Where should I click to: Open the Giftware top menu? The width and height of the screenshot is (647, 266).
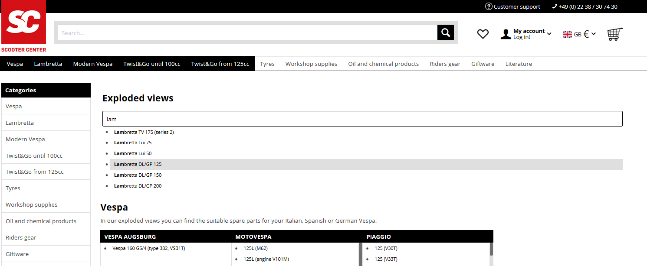point(483,64)
